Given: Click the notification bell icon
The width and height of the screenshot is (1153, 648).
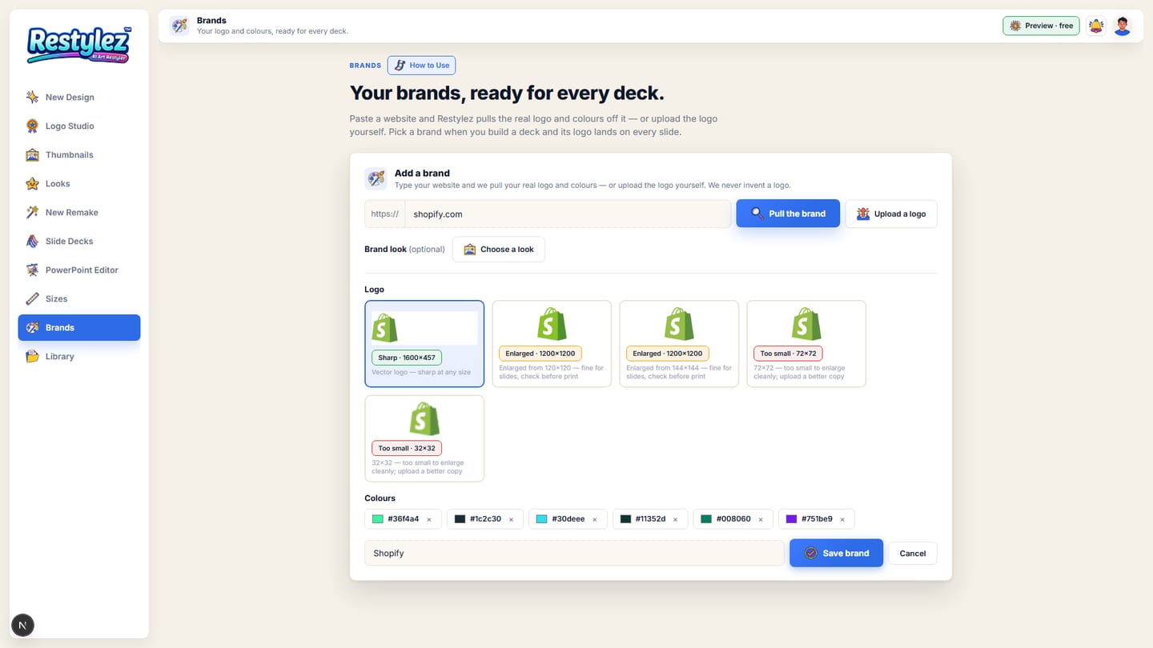Looking at the screenshot, I should click(1095, 26).
